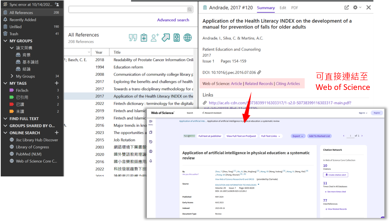Click in the library search field

tap(127, 9)
